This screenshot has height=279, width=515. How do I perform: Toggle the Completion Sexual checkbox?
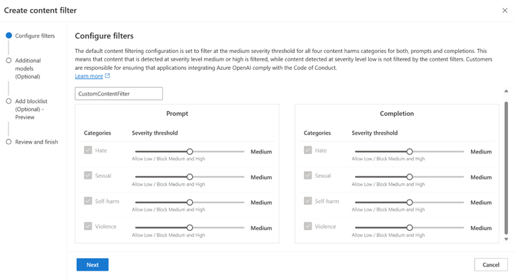[x=307, y=175]
